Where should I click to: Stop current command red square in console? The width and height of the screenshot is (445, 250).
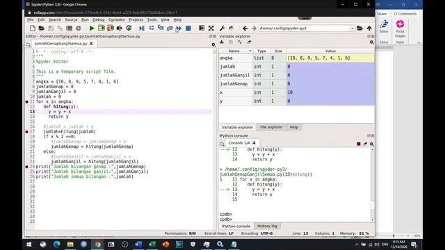(359, 144)
